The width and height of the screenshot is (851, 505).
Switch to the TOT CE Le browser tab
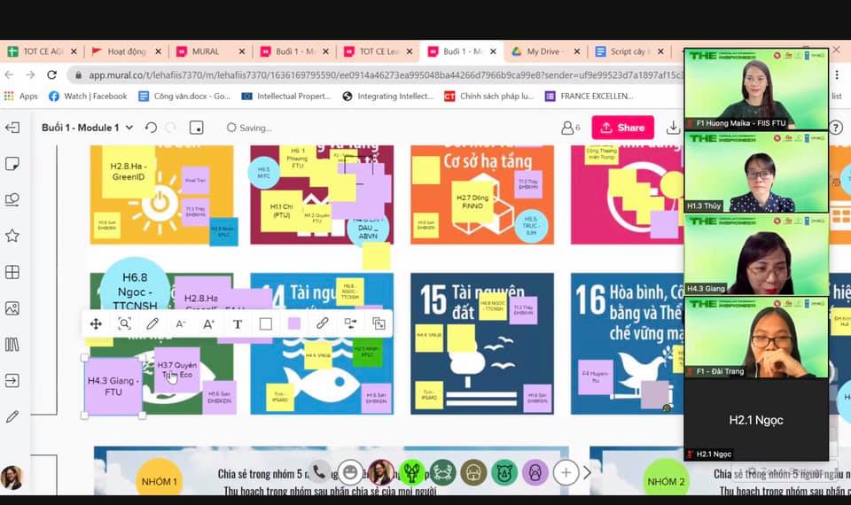(379, 51)
